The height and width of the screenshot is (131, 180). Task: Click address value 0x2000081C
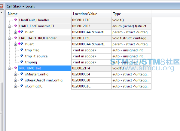click(81, 86)
